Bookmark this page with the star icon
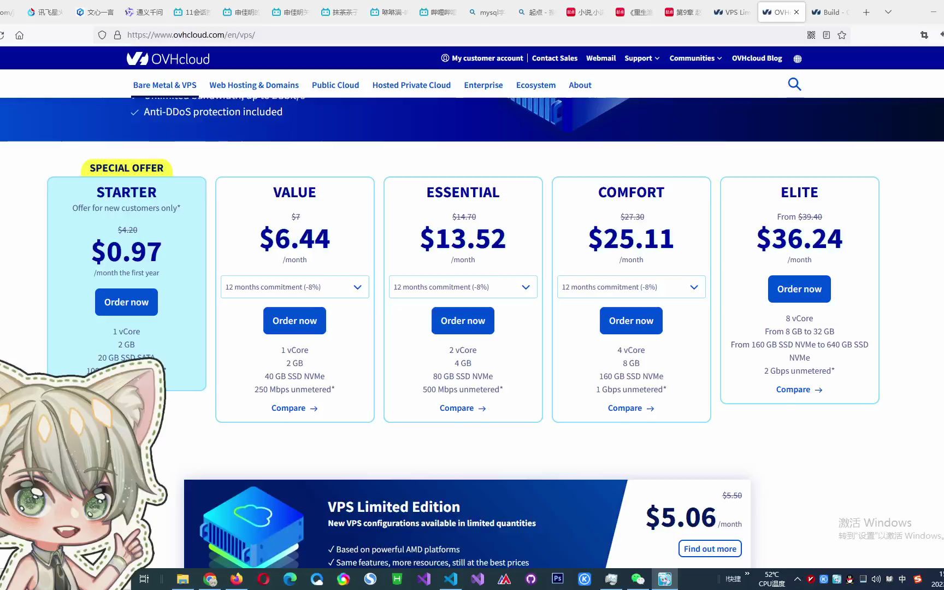Viewport: 944px width, 590px height. click(842, 35)
